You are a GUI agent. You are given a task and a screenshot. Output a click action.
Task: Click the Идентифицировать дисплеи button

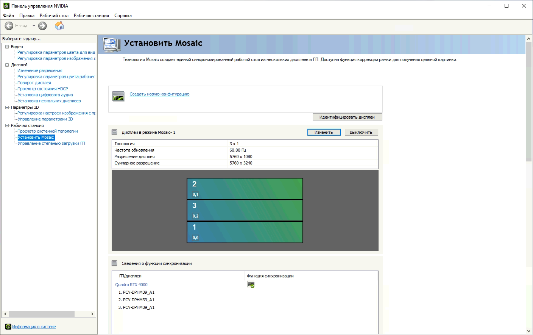click(347, 117)
